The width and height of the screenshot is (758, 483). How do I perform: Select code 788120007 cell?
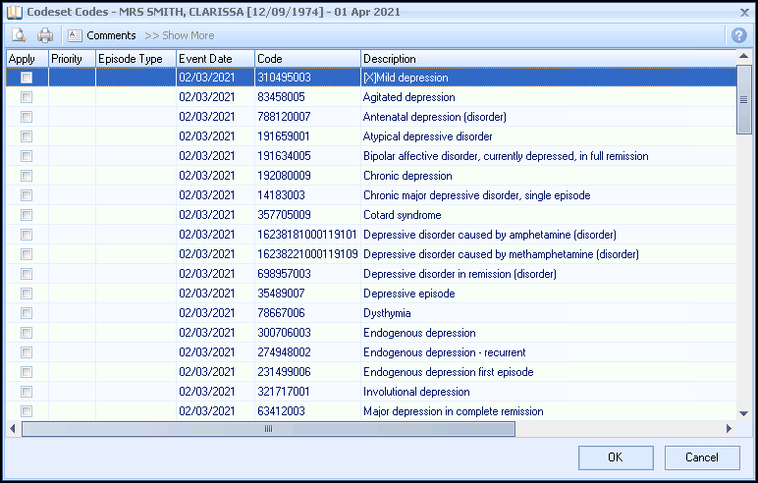307,117
